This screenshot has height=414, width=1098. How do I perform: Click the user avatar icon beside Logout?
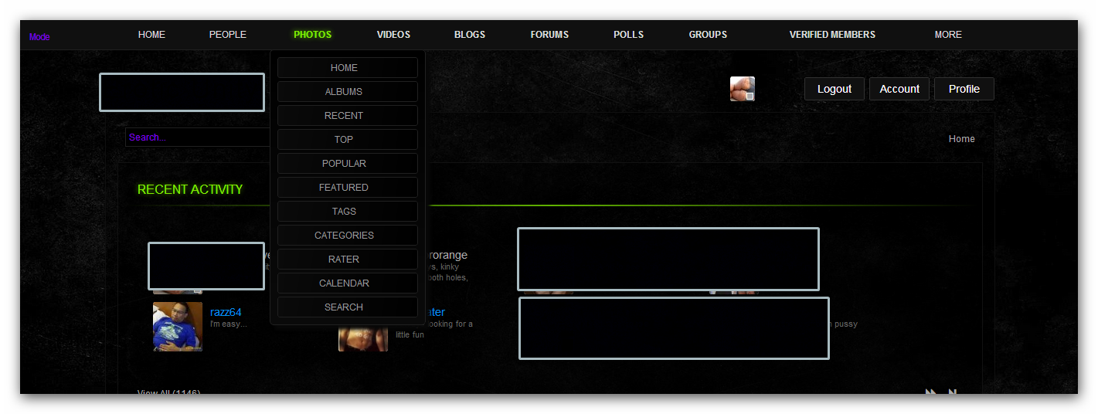click(x=742, y=89)
